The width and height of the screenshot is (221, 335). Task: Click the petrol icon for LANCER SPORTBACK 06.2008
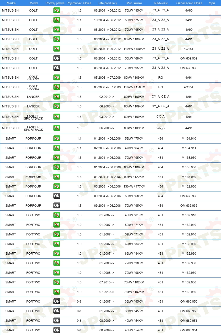[57, 128]
